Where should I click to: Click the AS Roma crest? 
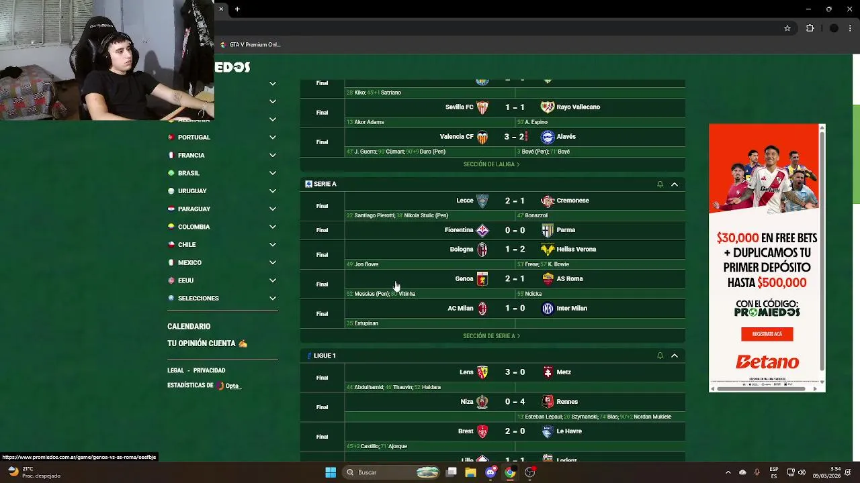[x=548, y=279]
